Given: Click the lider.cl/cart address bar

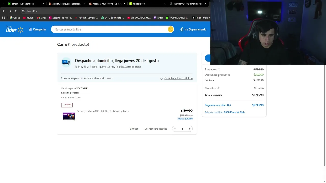Looking at the screenshot, I should coord(33,11).
